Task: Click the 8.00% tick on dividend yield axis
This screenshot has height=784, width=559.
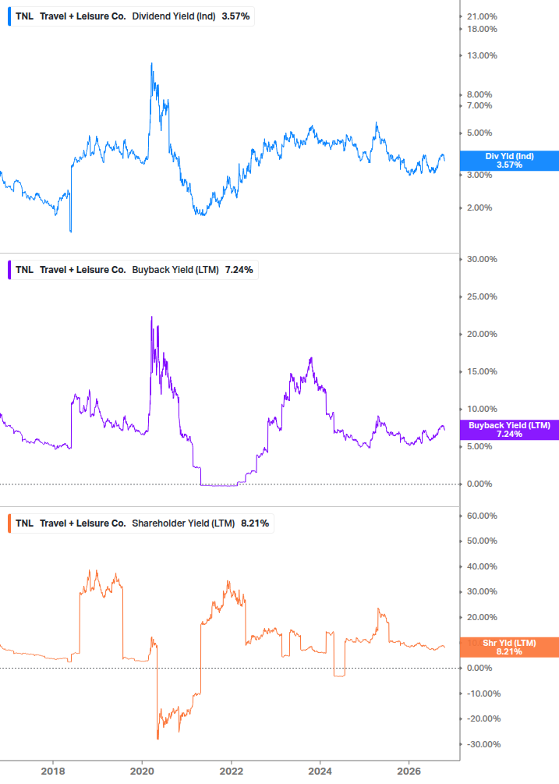Action: (479, 94)
